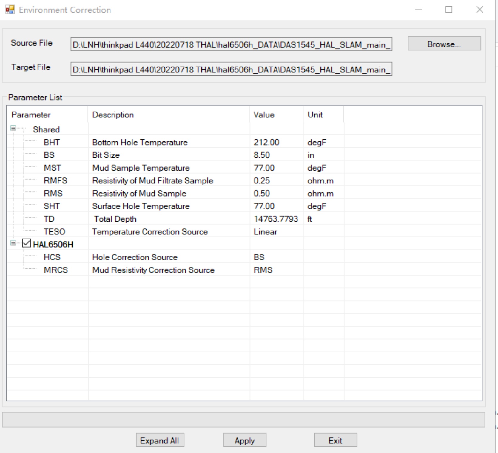This screenshot has height=453, width=498.
Task: Click the Source File path field
Action: click(231, 45)
